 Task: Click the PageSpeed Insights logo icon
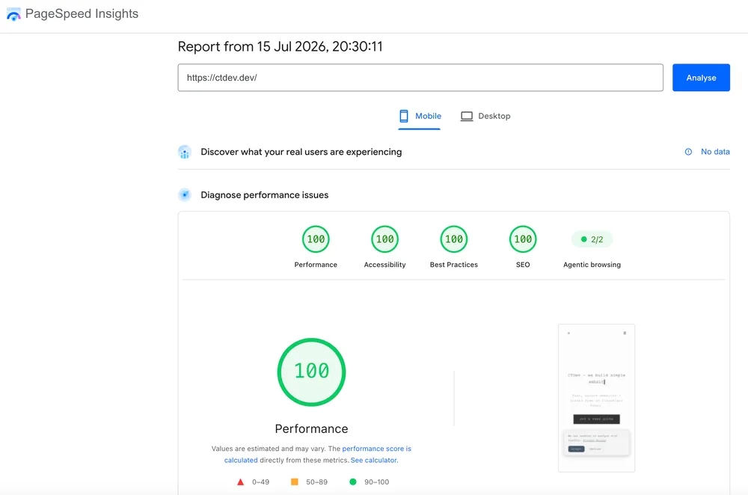click(x=13, y=14)
